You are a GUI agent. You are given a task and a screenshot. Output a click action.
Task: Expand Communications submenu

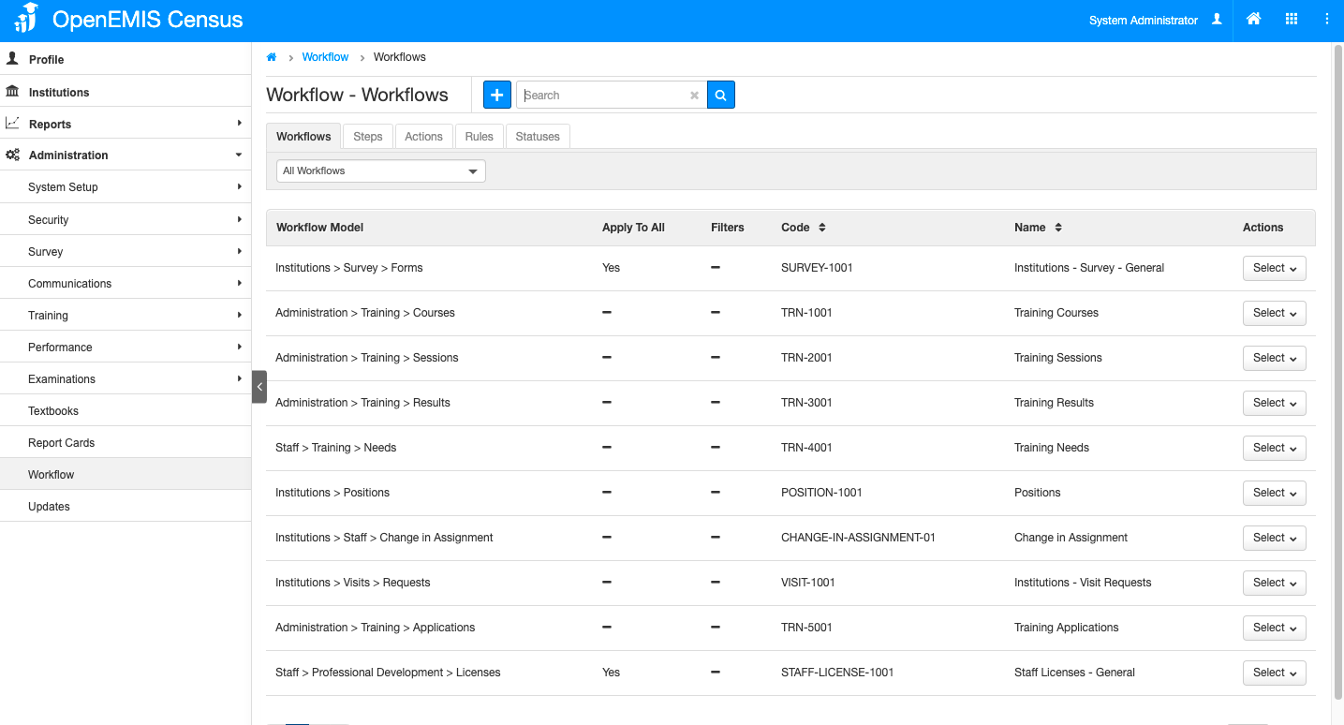pyautogui.click(x=239, y=283)
